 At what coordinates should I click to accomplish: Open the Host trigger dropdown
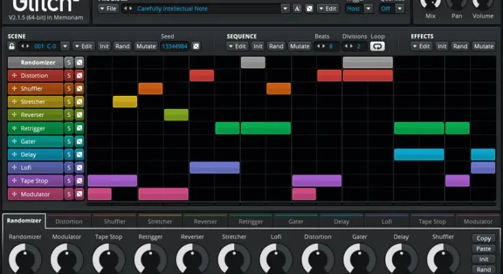[369, 9]
